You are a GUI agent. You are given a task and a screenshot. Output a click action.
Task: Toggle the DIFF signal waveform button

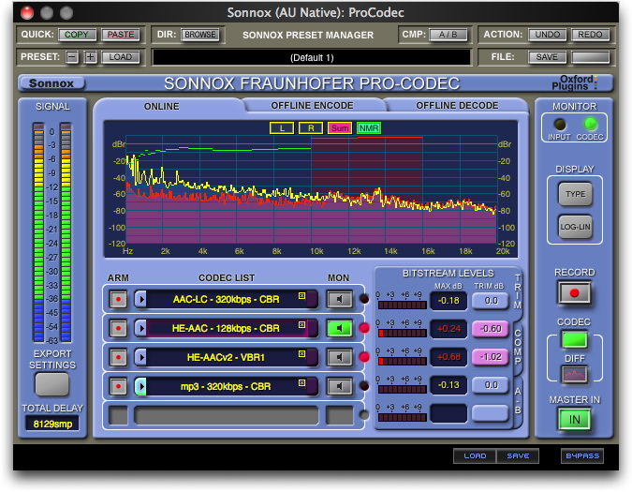click(574, 375)
